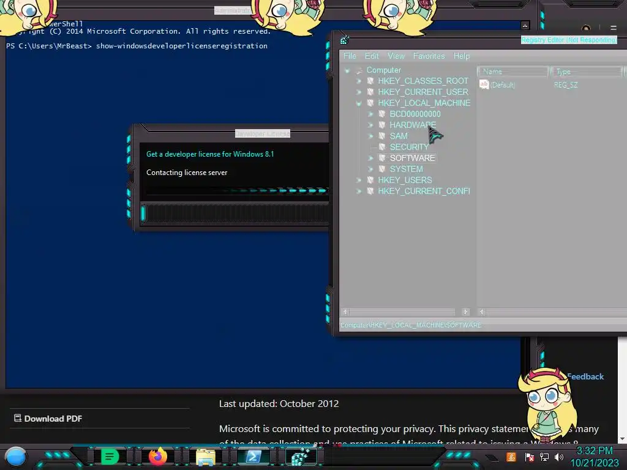Open the Feedback link
Screen dimensions: 627x470
(x=585, y=376)
